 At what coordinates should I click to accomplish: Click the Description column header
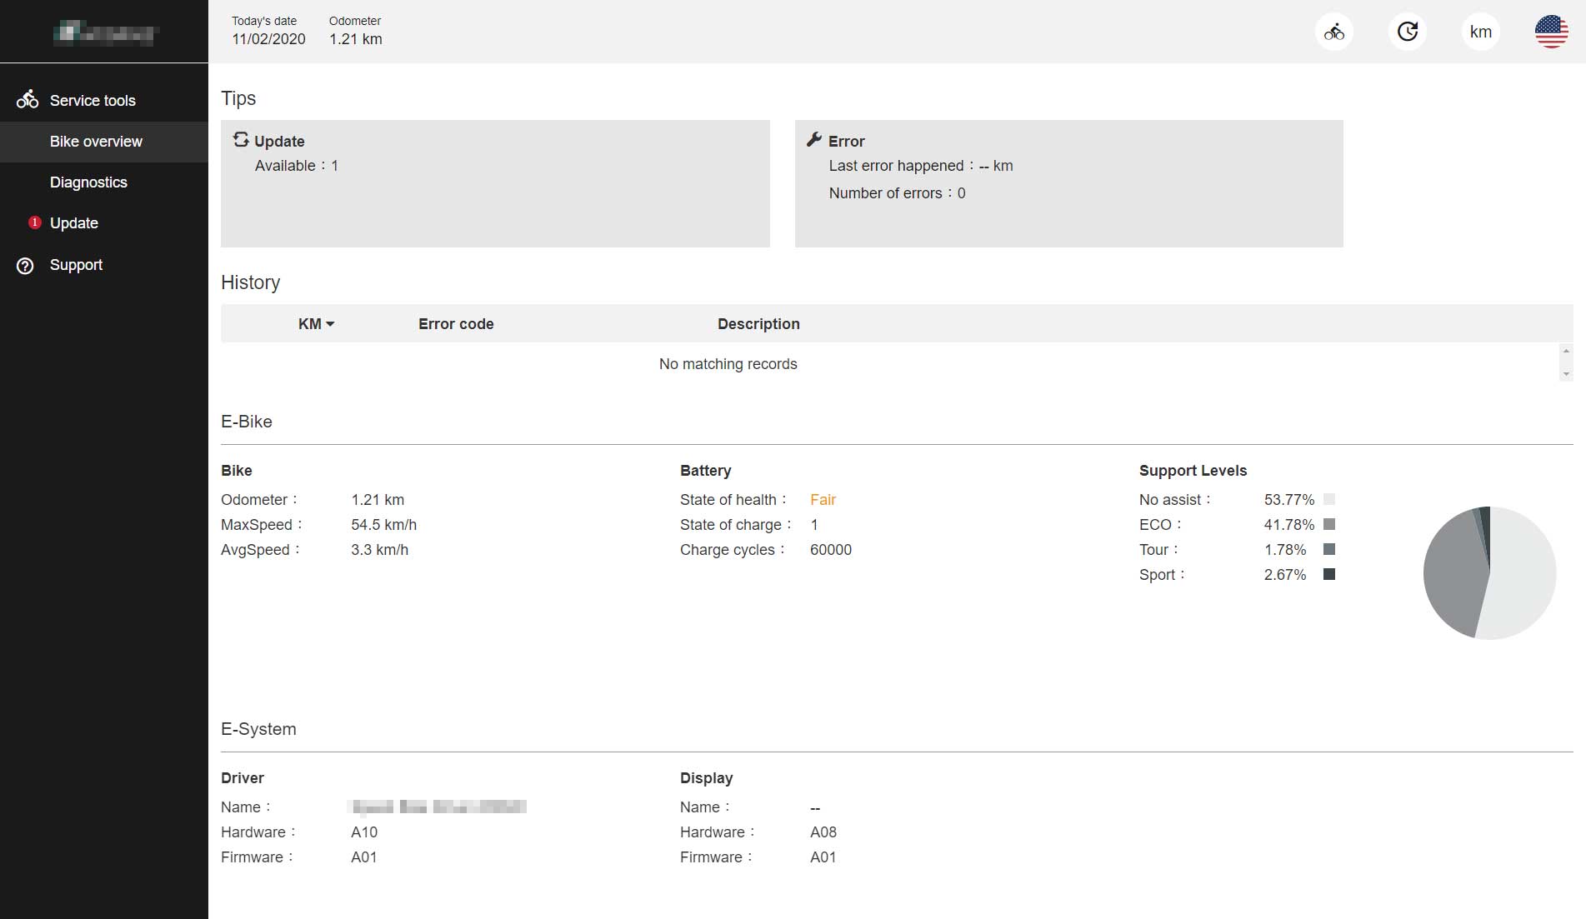(758, 324)
